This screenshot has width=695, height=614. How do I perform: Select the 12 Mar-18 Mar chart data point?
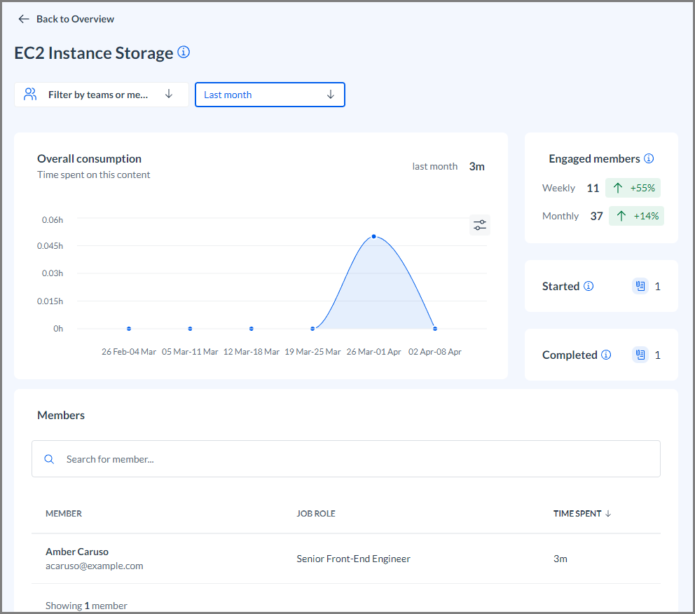[x=252, y=329]
